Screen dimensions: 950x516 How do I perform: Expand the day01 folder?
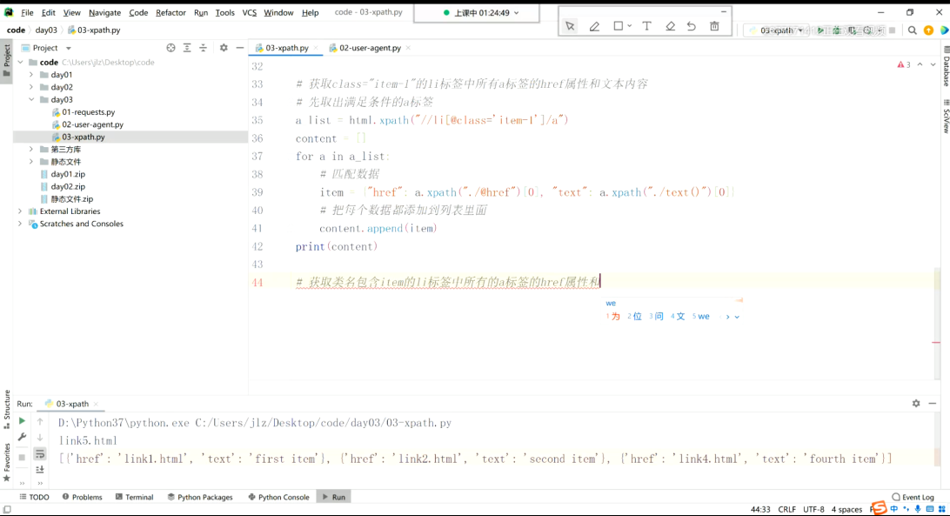coord(31,75)
